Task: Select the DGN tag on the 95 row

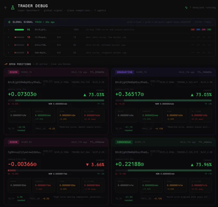Action: [x=204, y=30]
